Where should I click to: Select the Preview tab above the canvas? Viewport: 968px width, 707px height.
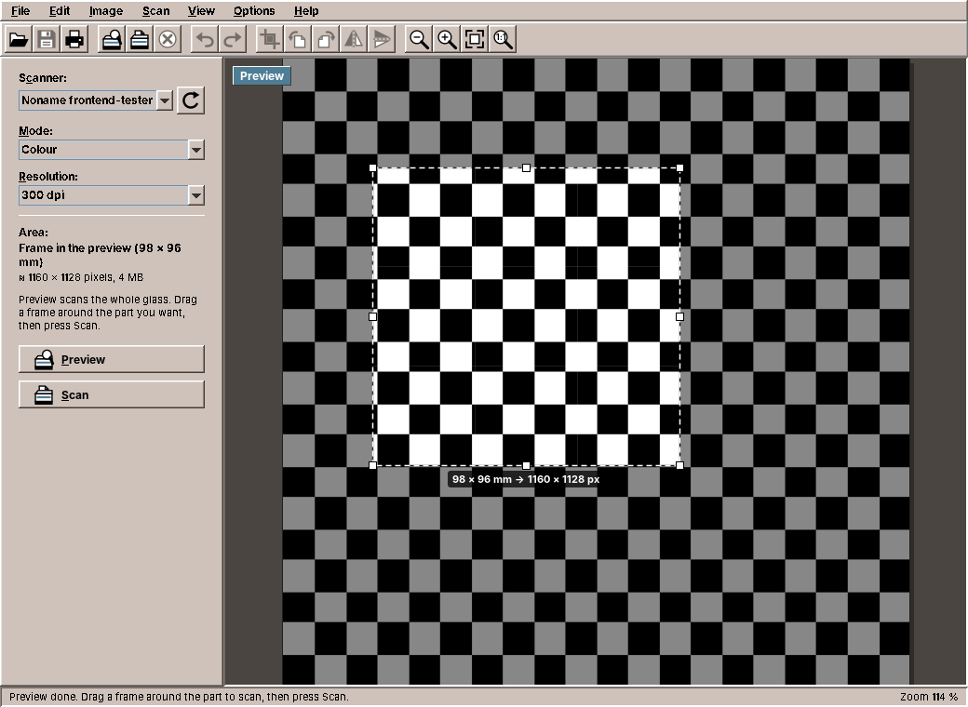click(262, 76)
